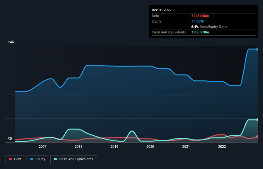Screen dimensions: 263x169
Task: Toggle the Cash And Equivalents legend button
Action: pyautogui.click(x=74, y=159)
